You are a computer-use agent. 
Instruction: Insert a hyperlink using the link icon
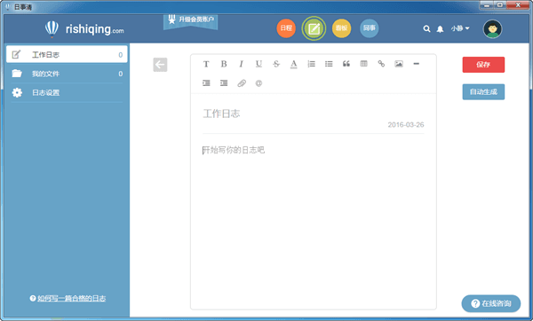click(381, 64)
